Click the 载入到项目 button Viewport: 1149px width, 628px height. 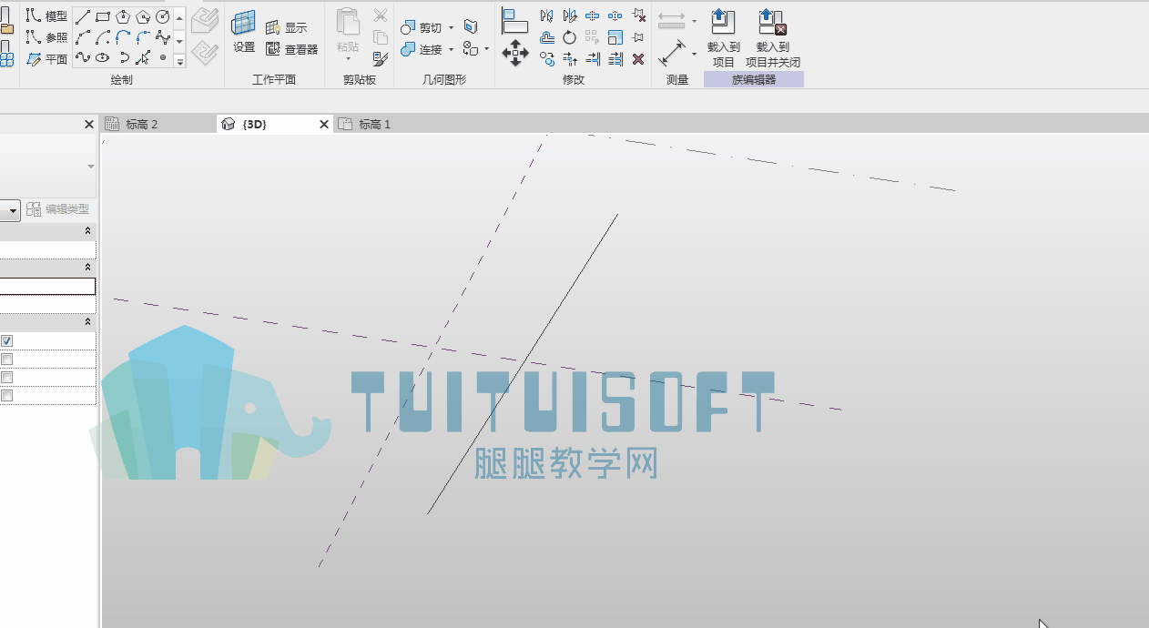[724, 38]
